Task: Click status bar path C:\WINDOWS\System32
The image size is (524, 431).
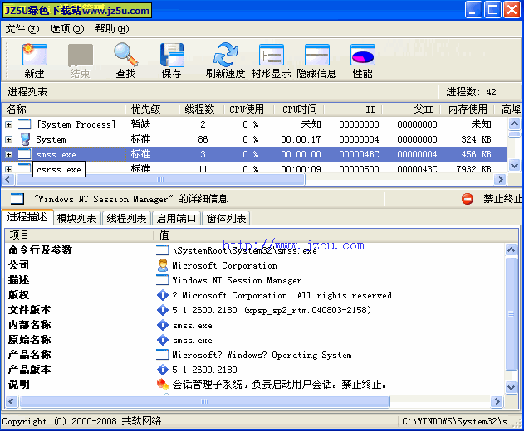Action: coord(454,421)
